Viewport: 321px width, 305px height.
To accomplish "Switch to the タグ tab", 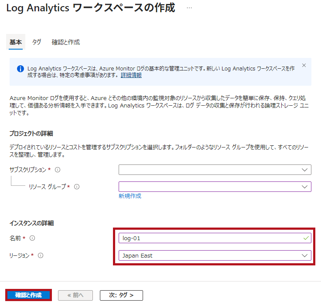I will pyautogui.click(x=37, y=42).
